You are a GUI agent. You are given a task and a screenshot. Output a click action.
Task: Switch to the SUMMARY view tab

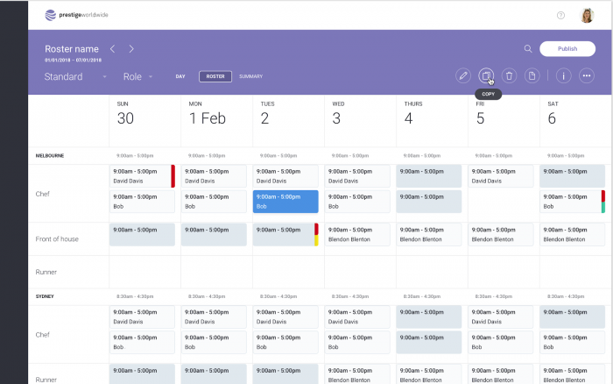251,76
